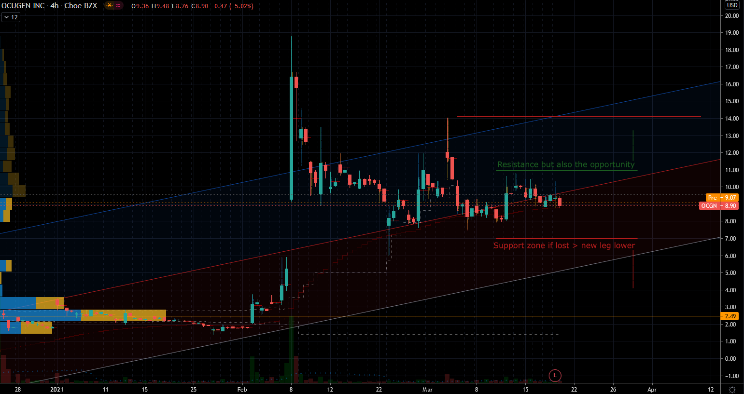744x394 pixels.
Task: Click the 28 date label on time axis
Action: point(18,390)
